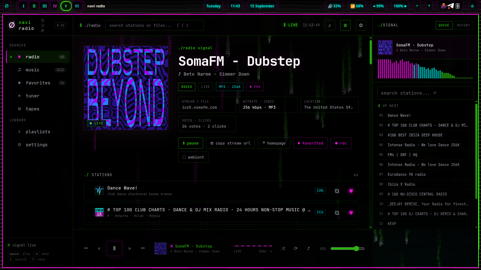Image resolution: width=481 pixels, height=270 pixels.
Task: Open the music library source
Action: [38, 70]
